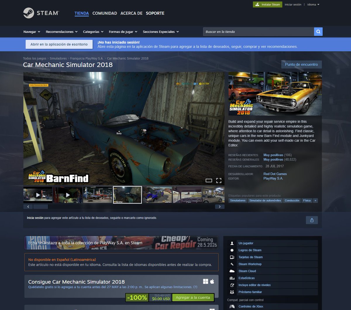Click Abrir en la aplicación de escritorio
The width and height of the screenshot is (351, 310).
[x=59, y=44]
